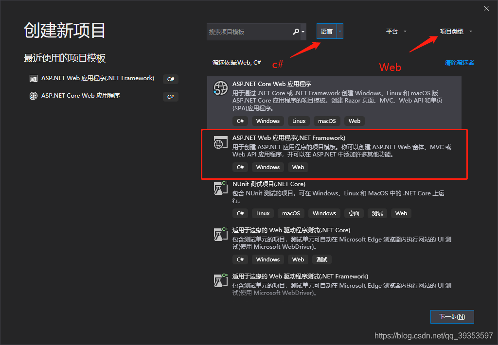This screenshot has width=498, height=345.
Task: Click recent ASP.NET Web (.NET Framework) template icon
Action: [x=34, y=78]
